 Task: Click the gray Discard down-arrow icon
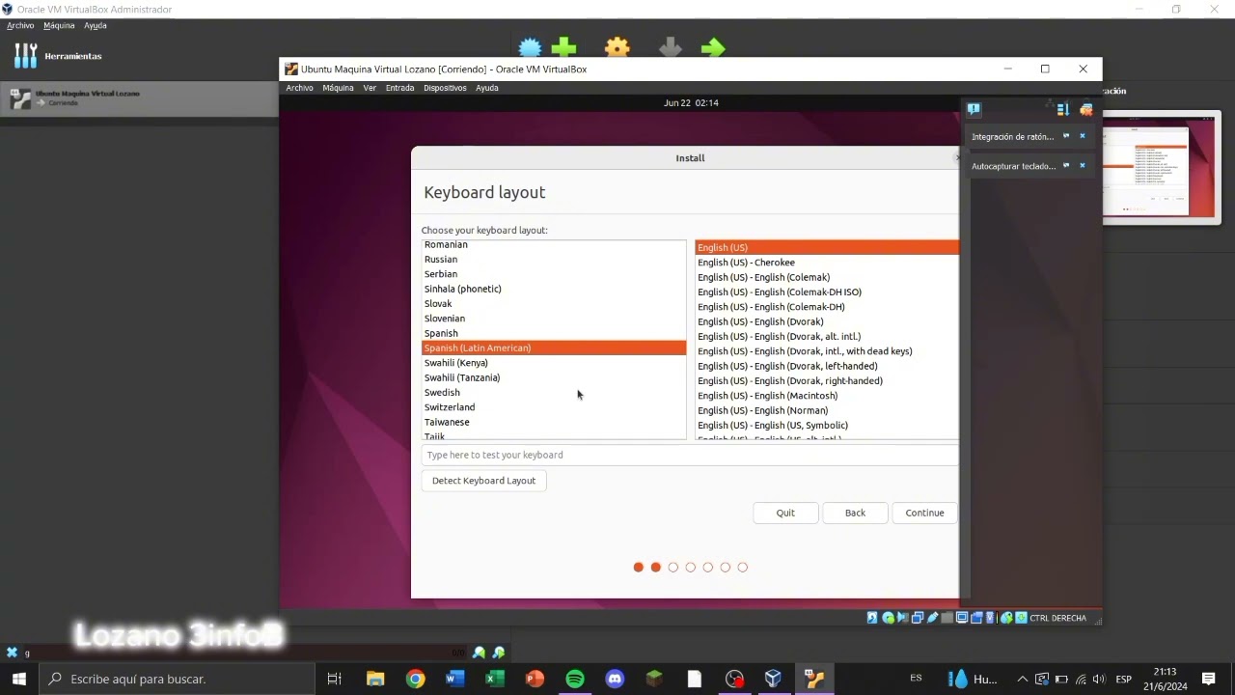[671, 48]
